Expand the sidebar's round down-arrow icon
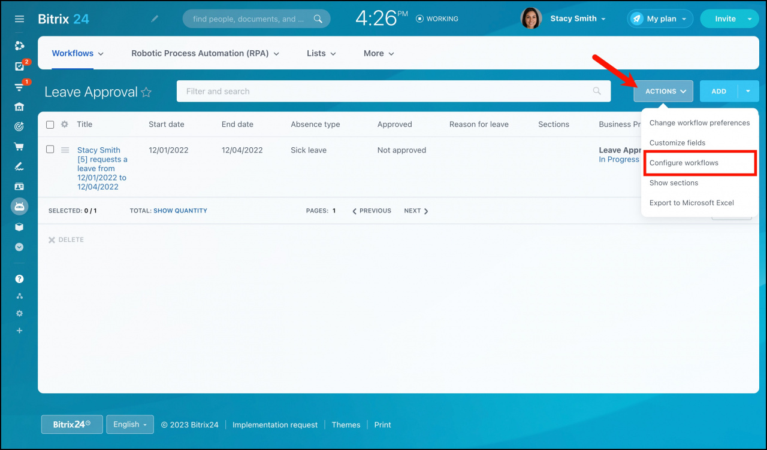The width and height of the screenshot is (767, 450). [x=19, y=247]
